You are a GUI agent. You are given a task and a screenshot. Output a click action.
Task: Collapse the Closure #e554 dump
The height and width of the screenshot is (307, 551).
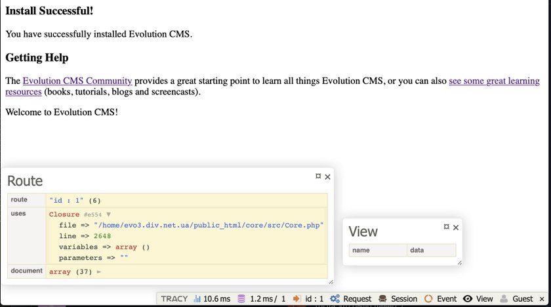coord(109,215)
